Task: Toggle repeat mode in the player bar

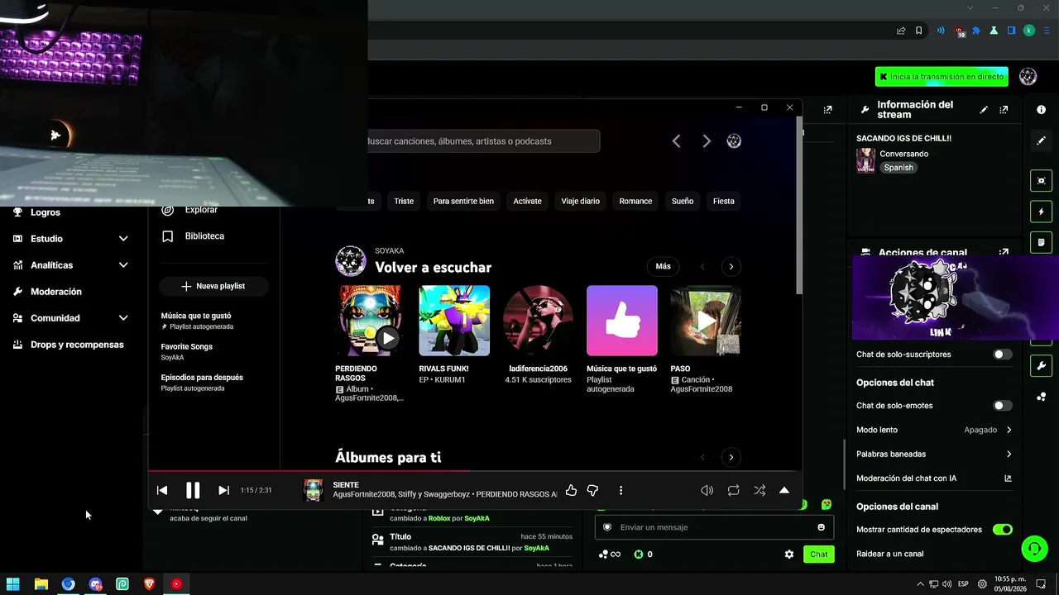Action: coord(733,490)
